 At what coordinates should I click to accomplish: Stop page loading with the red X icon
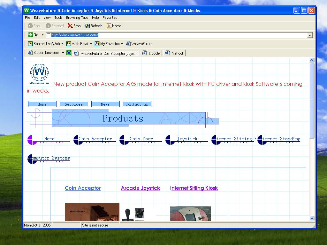(70, 26)
